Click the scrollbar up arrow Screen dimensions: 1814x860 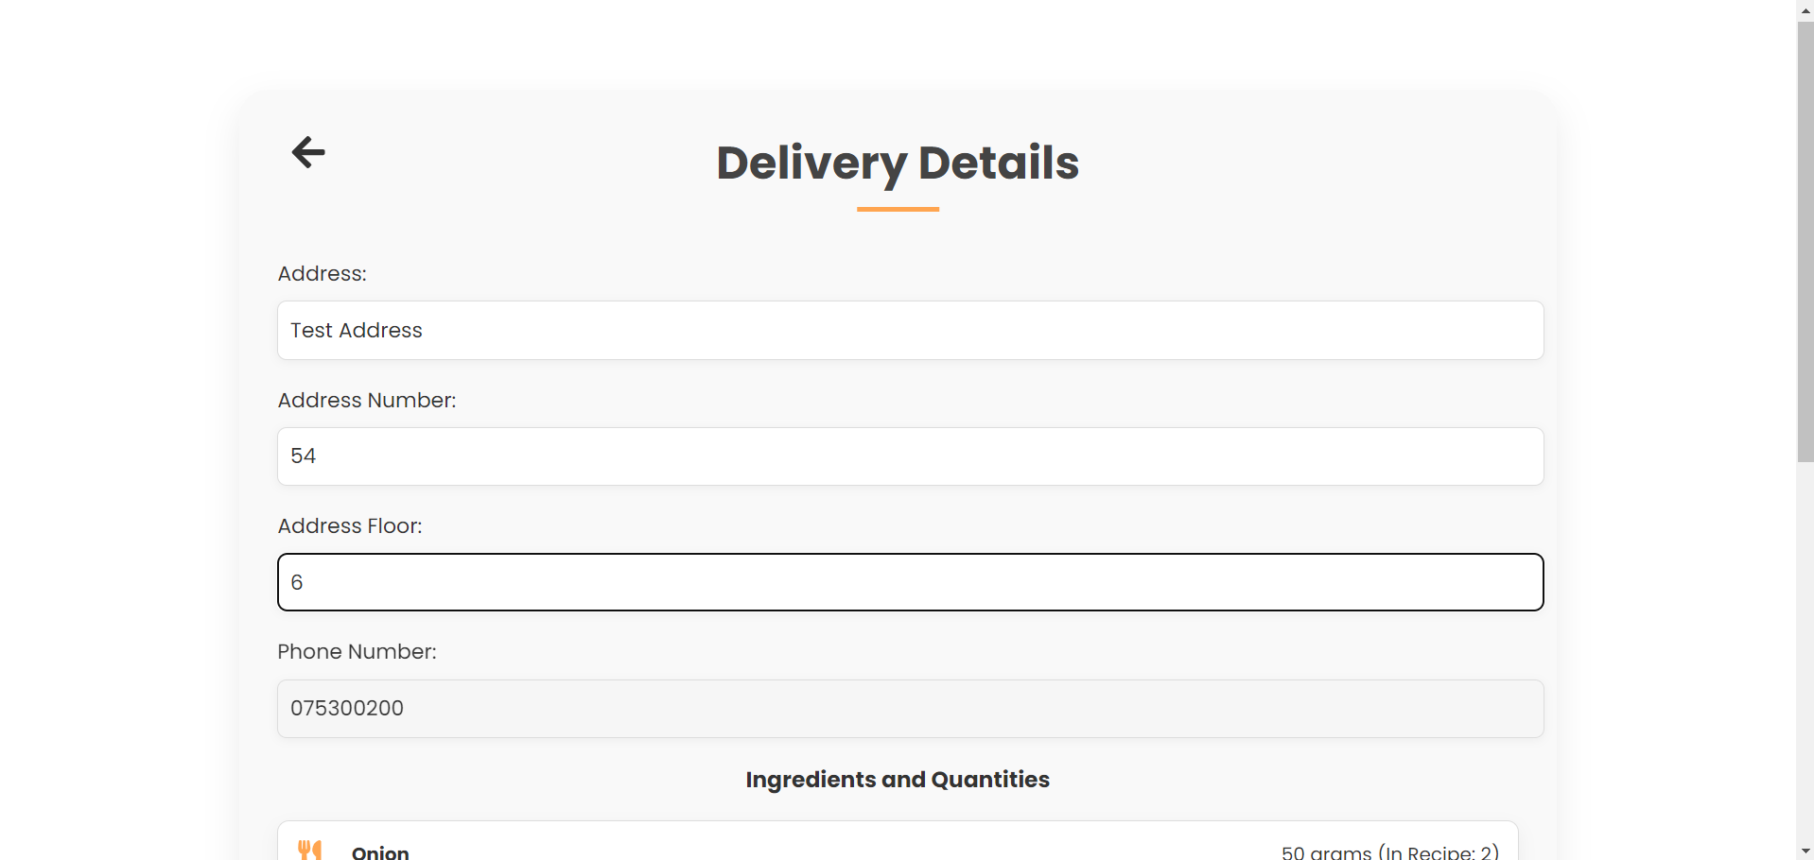coord(1805,9)
